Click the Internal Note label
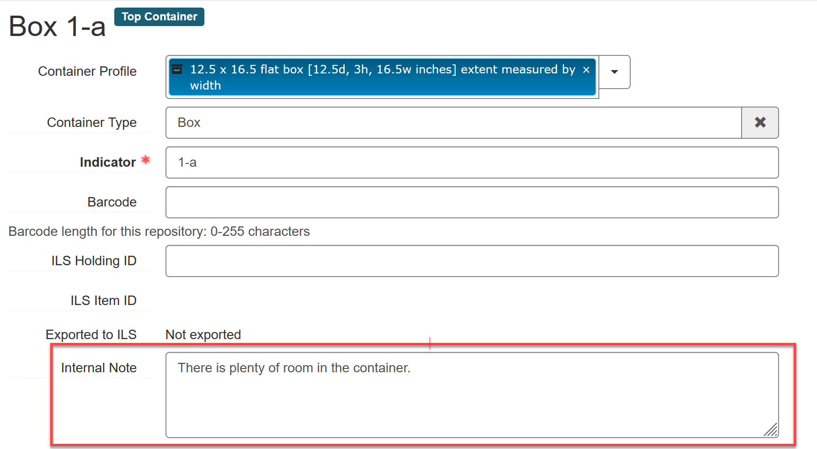The height and width of the screenshot is (449, 817). pyautogui.click(x=99, y=368)
